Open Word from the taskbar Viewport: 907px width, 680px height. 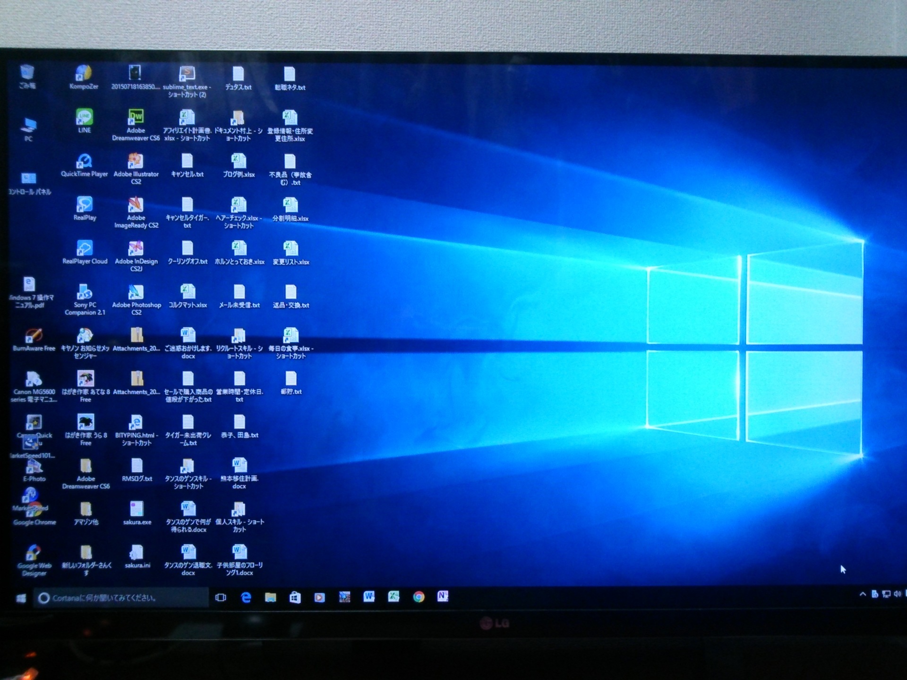[x=369, y=597]
